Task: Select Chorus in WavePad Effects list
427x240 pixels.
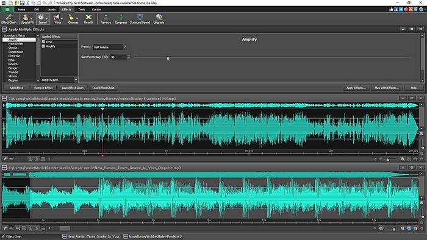Action: point(13,48)
